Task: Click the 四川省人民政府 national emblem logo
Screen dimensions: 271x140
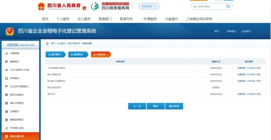Action: point(41,6)
